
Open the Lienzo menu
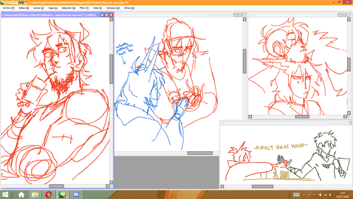[x=38, y=8]
